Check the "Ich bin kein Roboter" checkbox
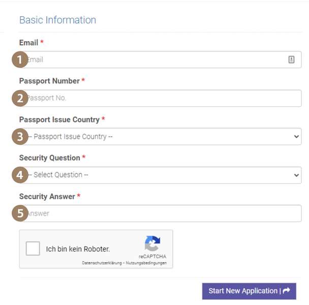Image resolution: width=309 pixels, height=305 pixels. coord(33,249)
